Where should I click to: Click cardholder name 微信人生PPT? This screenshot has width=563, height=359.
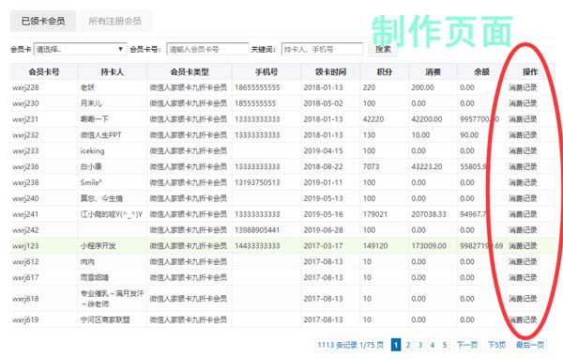click(x=101, y=135)
